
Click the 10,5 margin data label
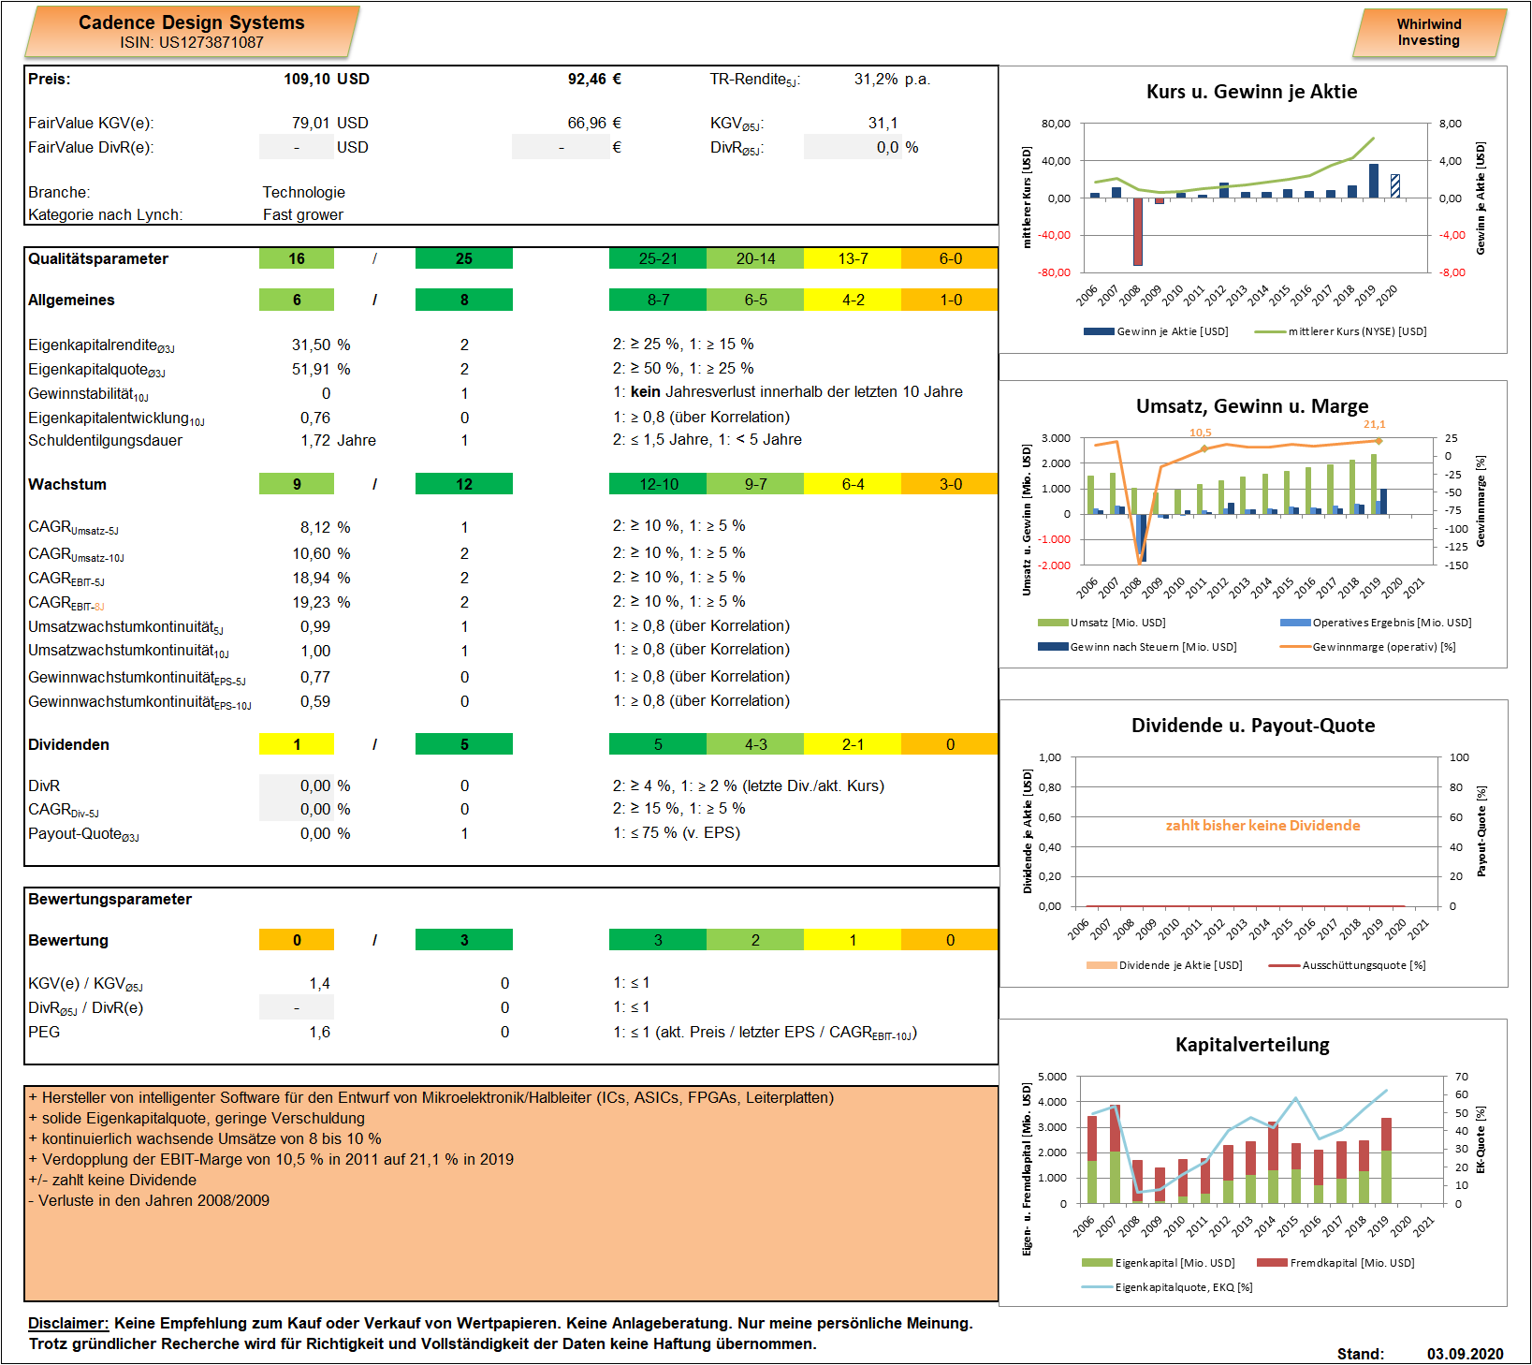pos(1200,433)
